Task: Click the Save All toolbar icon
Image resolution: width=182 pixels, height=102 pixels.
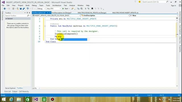Action: pos(24,9)
